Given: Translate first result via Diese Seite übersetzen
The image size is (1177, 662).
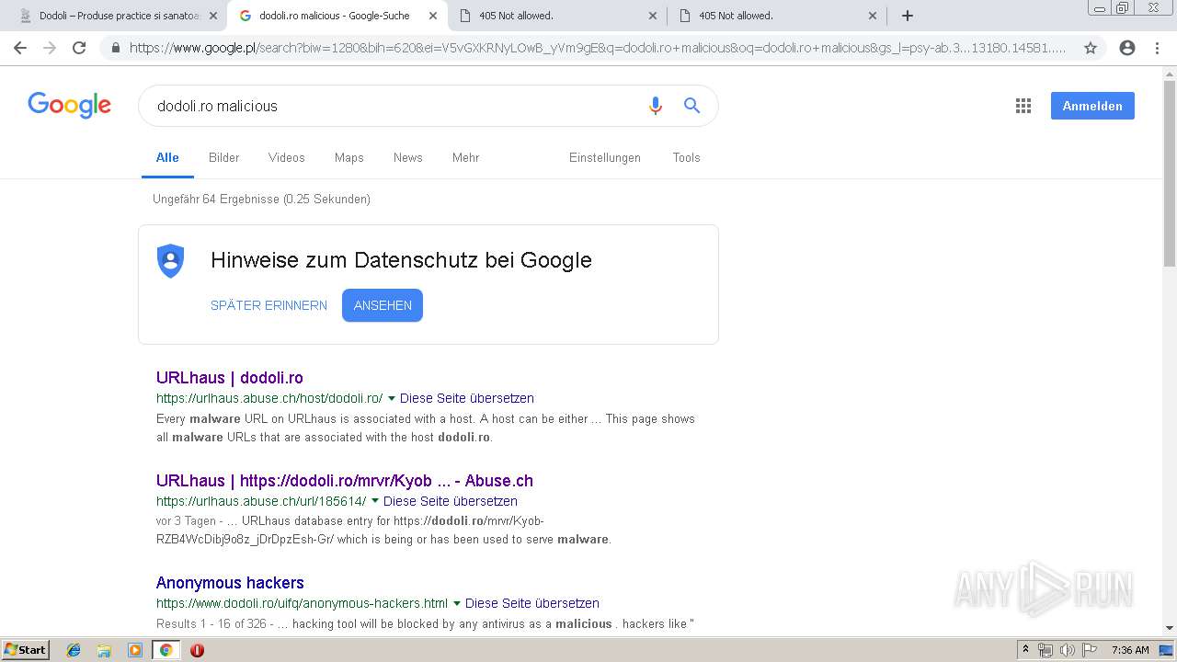Looking at the screenshot, I should [466, 398].
